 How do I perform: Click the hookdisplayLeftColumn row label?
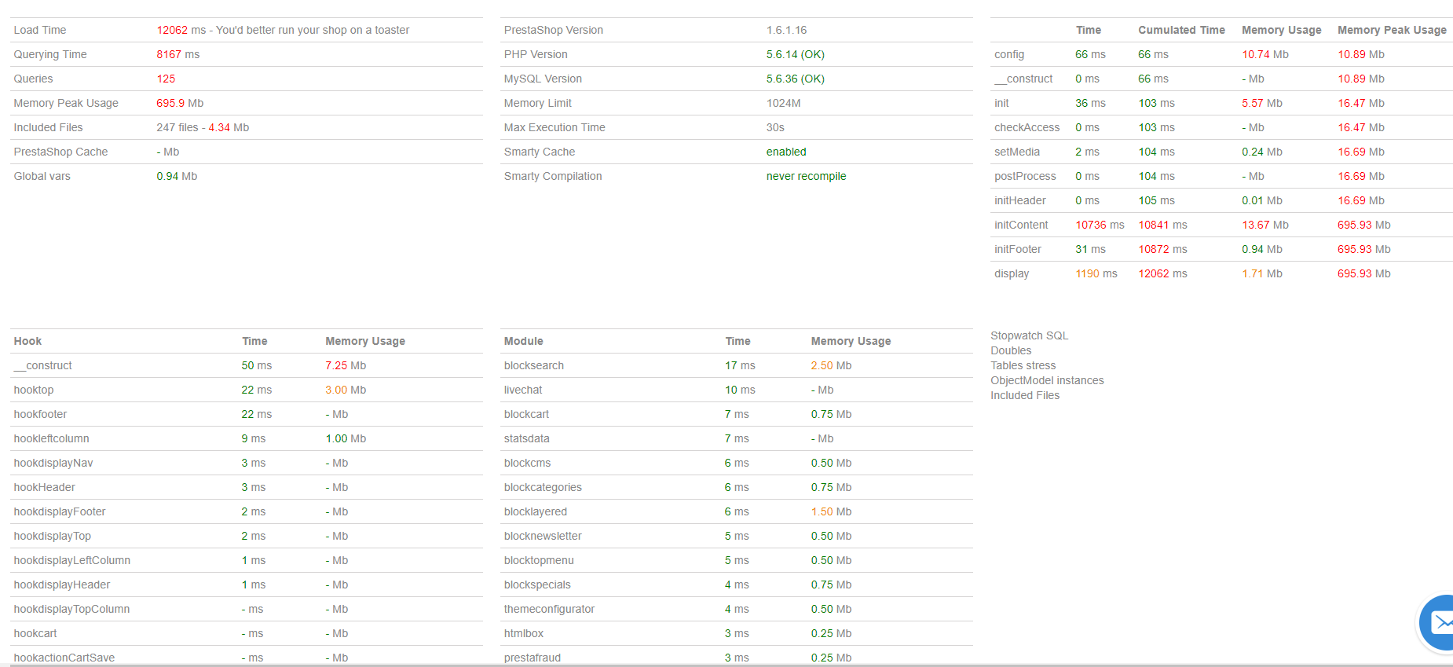point(72,560)
